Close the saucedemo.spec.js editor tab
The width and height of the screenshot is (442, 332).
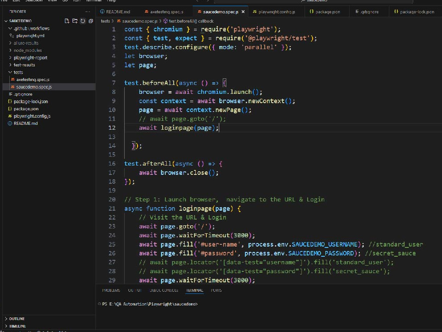click(x=243, y=12)
